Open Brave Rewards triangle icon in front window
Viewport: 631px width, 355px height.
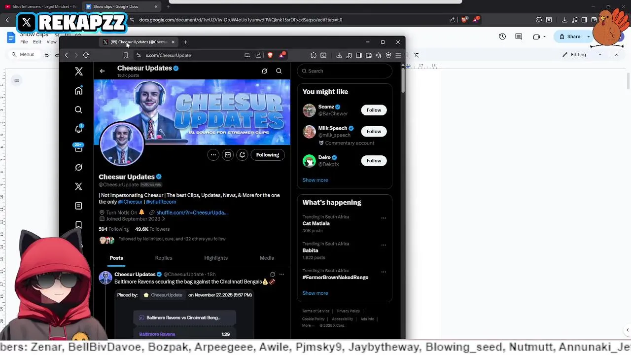(x=281, y=55)
